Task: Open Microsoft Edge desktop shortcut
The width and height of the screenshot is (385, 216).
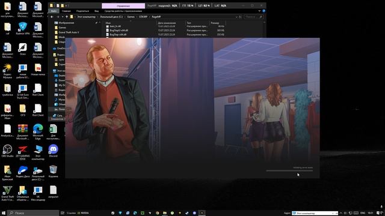Action: pos(38,132)
